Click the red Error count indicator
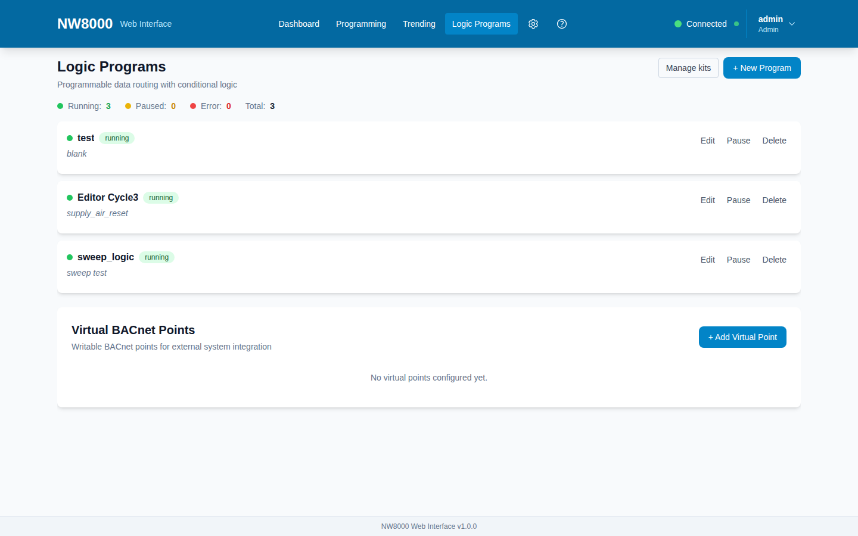The image size is (858, 536). 210,106
